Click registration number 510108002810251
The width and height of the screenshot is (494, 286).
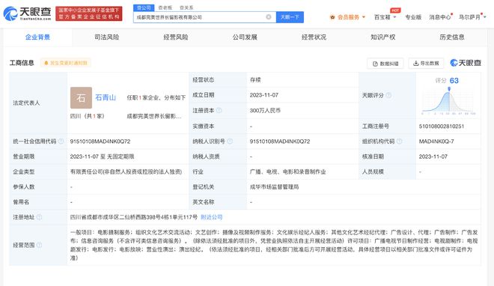click(442, 127)
